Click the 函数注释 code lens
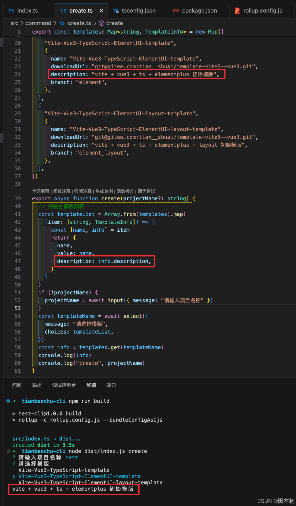Viewport: 296px width, 506px height. pos(62,191)
